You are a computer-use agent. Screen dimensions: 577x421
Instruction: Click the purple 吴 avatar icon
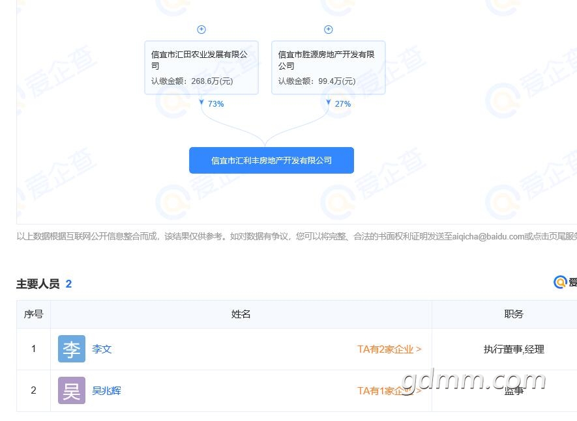[x=71, y=391]
